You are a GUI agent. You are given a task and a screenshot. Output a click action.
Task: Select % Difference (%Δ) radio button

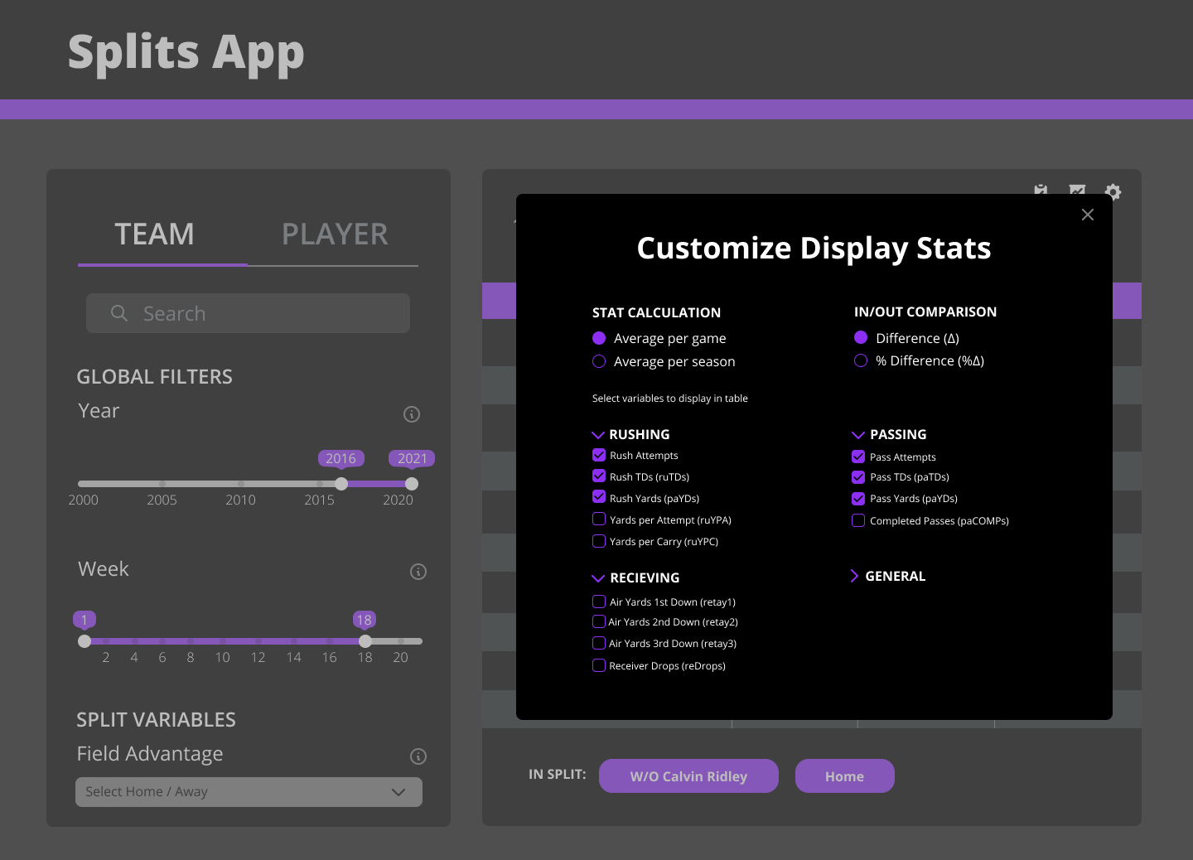[x=861, y=360]
